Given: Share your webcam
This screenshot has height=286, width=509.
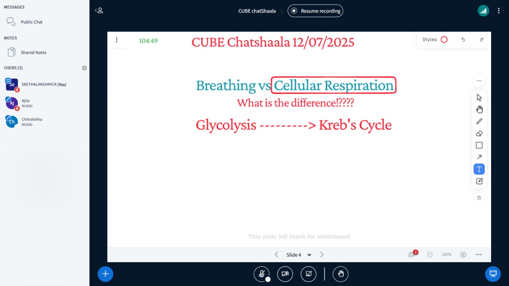Looking at the screenshot, I should click(x=285, y=274).
